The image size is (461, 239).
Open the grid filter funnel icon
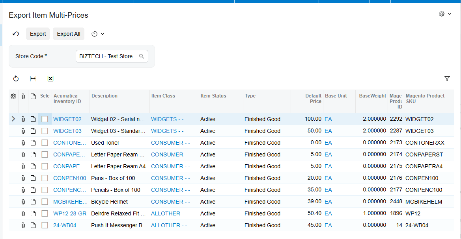pyautogui.click(x=447, y=79)
